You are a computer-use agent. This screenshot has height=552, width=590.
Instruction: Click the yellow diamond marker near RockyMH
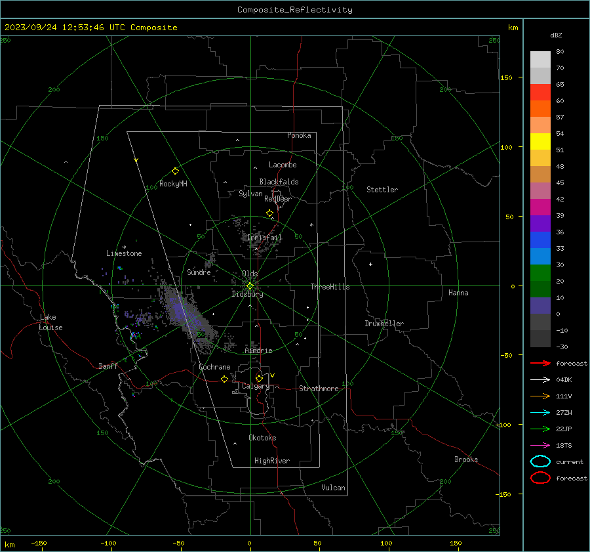[x=175, y=171]
